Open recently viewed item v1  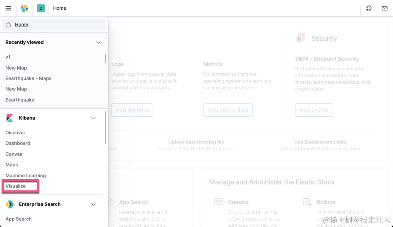click(x=8, y=57)
